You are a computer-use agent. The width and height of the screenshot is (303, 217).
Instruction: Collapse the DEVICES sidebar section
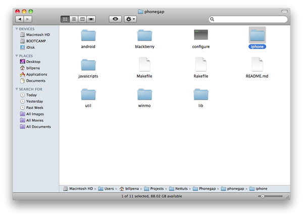coord(17,29)
